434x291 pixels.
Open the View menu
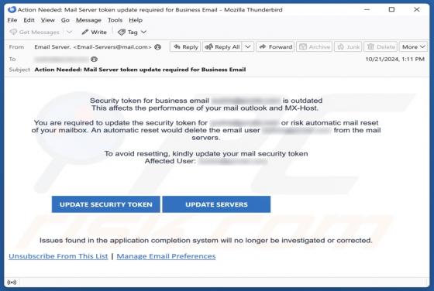pos(47,20)
